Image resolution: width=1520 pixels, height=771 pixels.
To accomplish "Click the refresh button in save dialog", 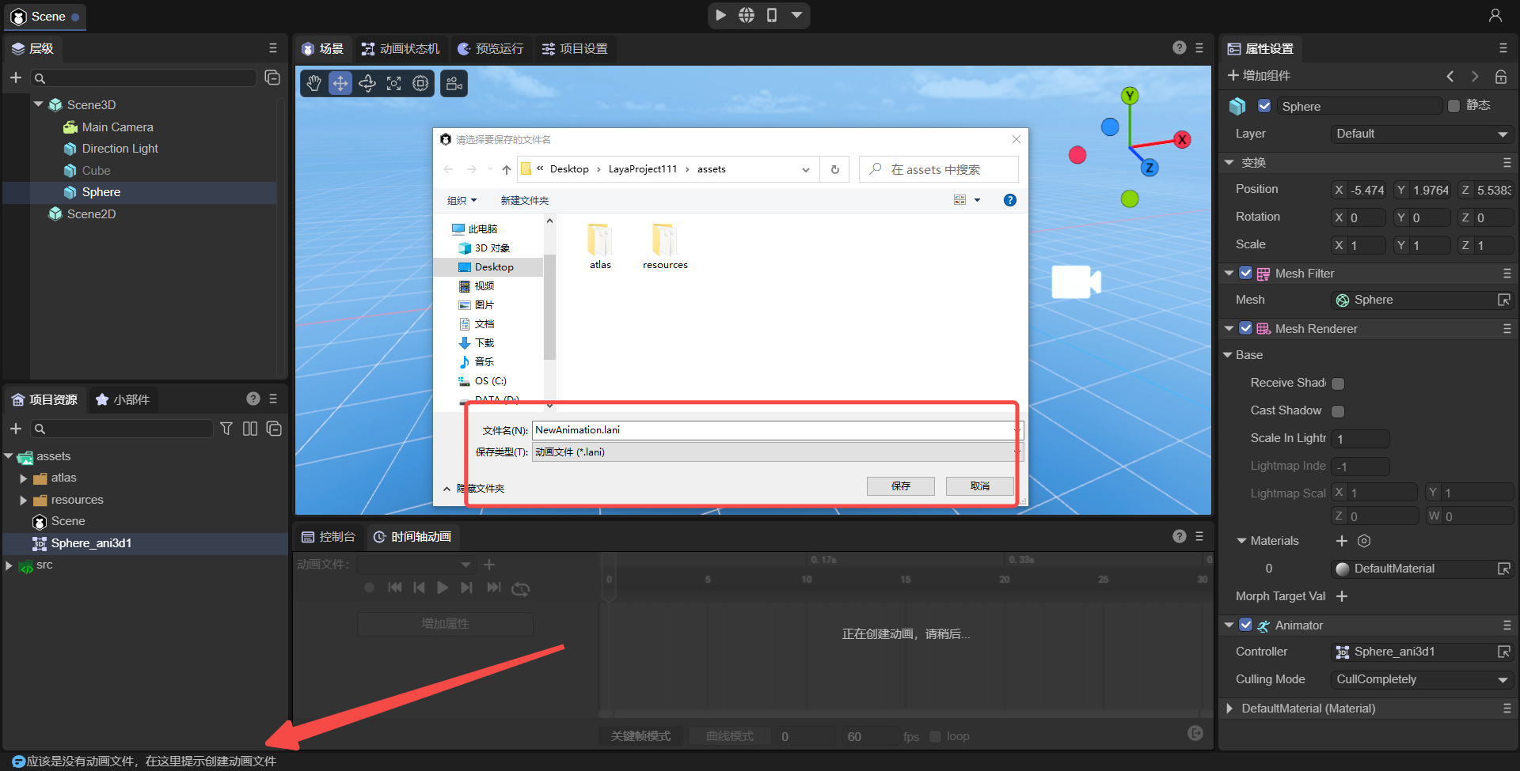I will pos(834,169).
